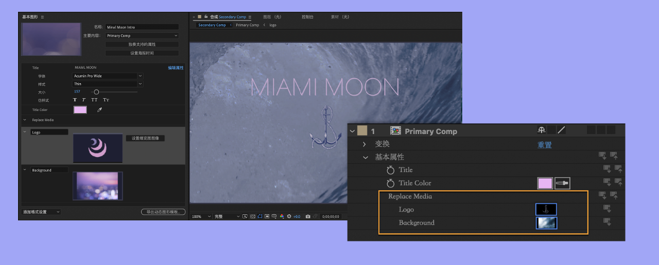Select region of interest tool in viewer
Image resolution: width=659 pixels, height=265 pixels.
pos(267,216)
